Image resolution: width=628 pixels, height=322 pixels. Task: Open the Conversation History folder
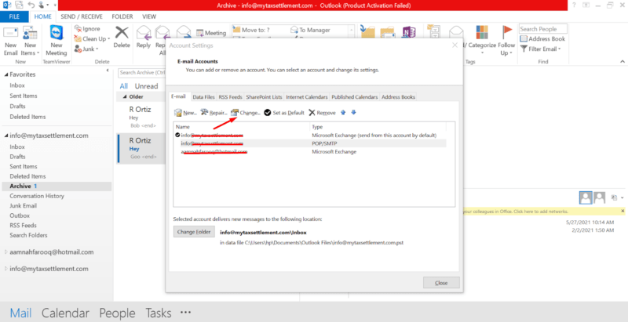37,196
